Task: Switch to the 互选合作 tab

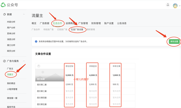Action: (x=58, y=23)
